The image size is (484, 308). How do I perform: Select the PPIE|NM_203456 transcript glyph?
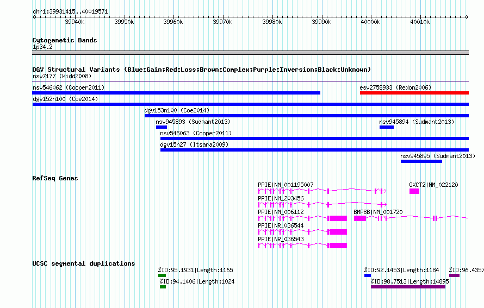(x=322, y=205)
